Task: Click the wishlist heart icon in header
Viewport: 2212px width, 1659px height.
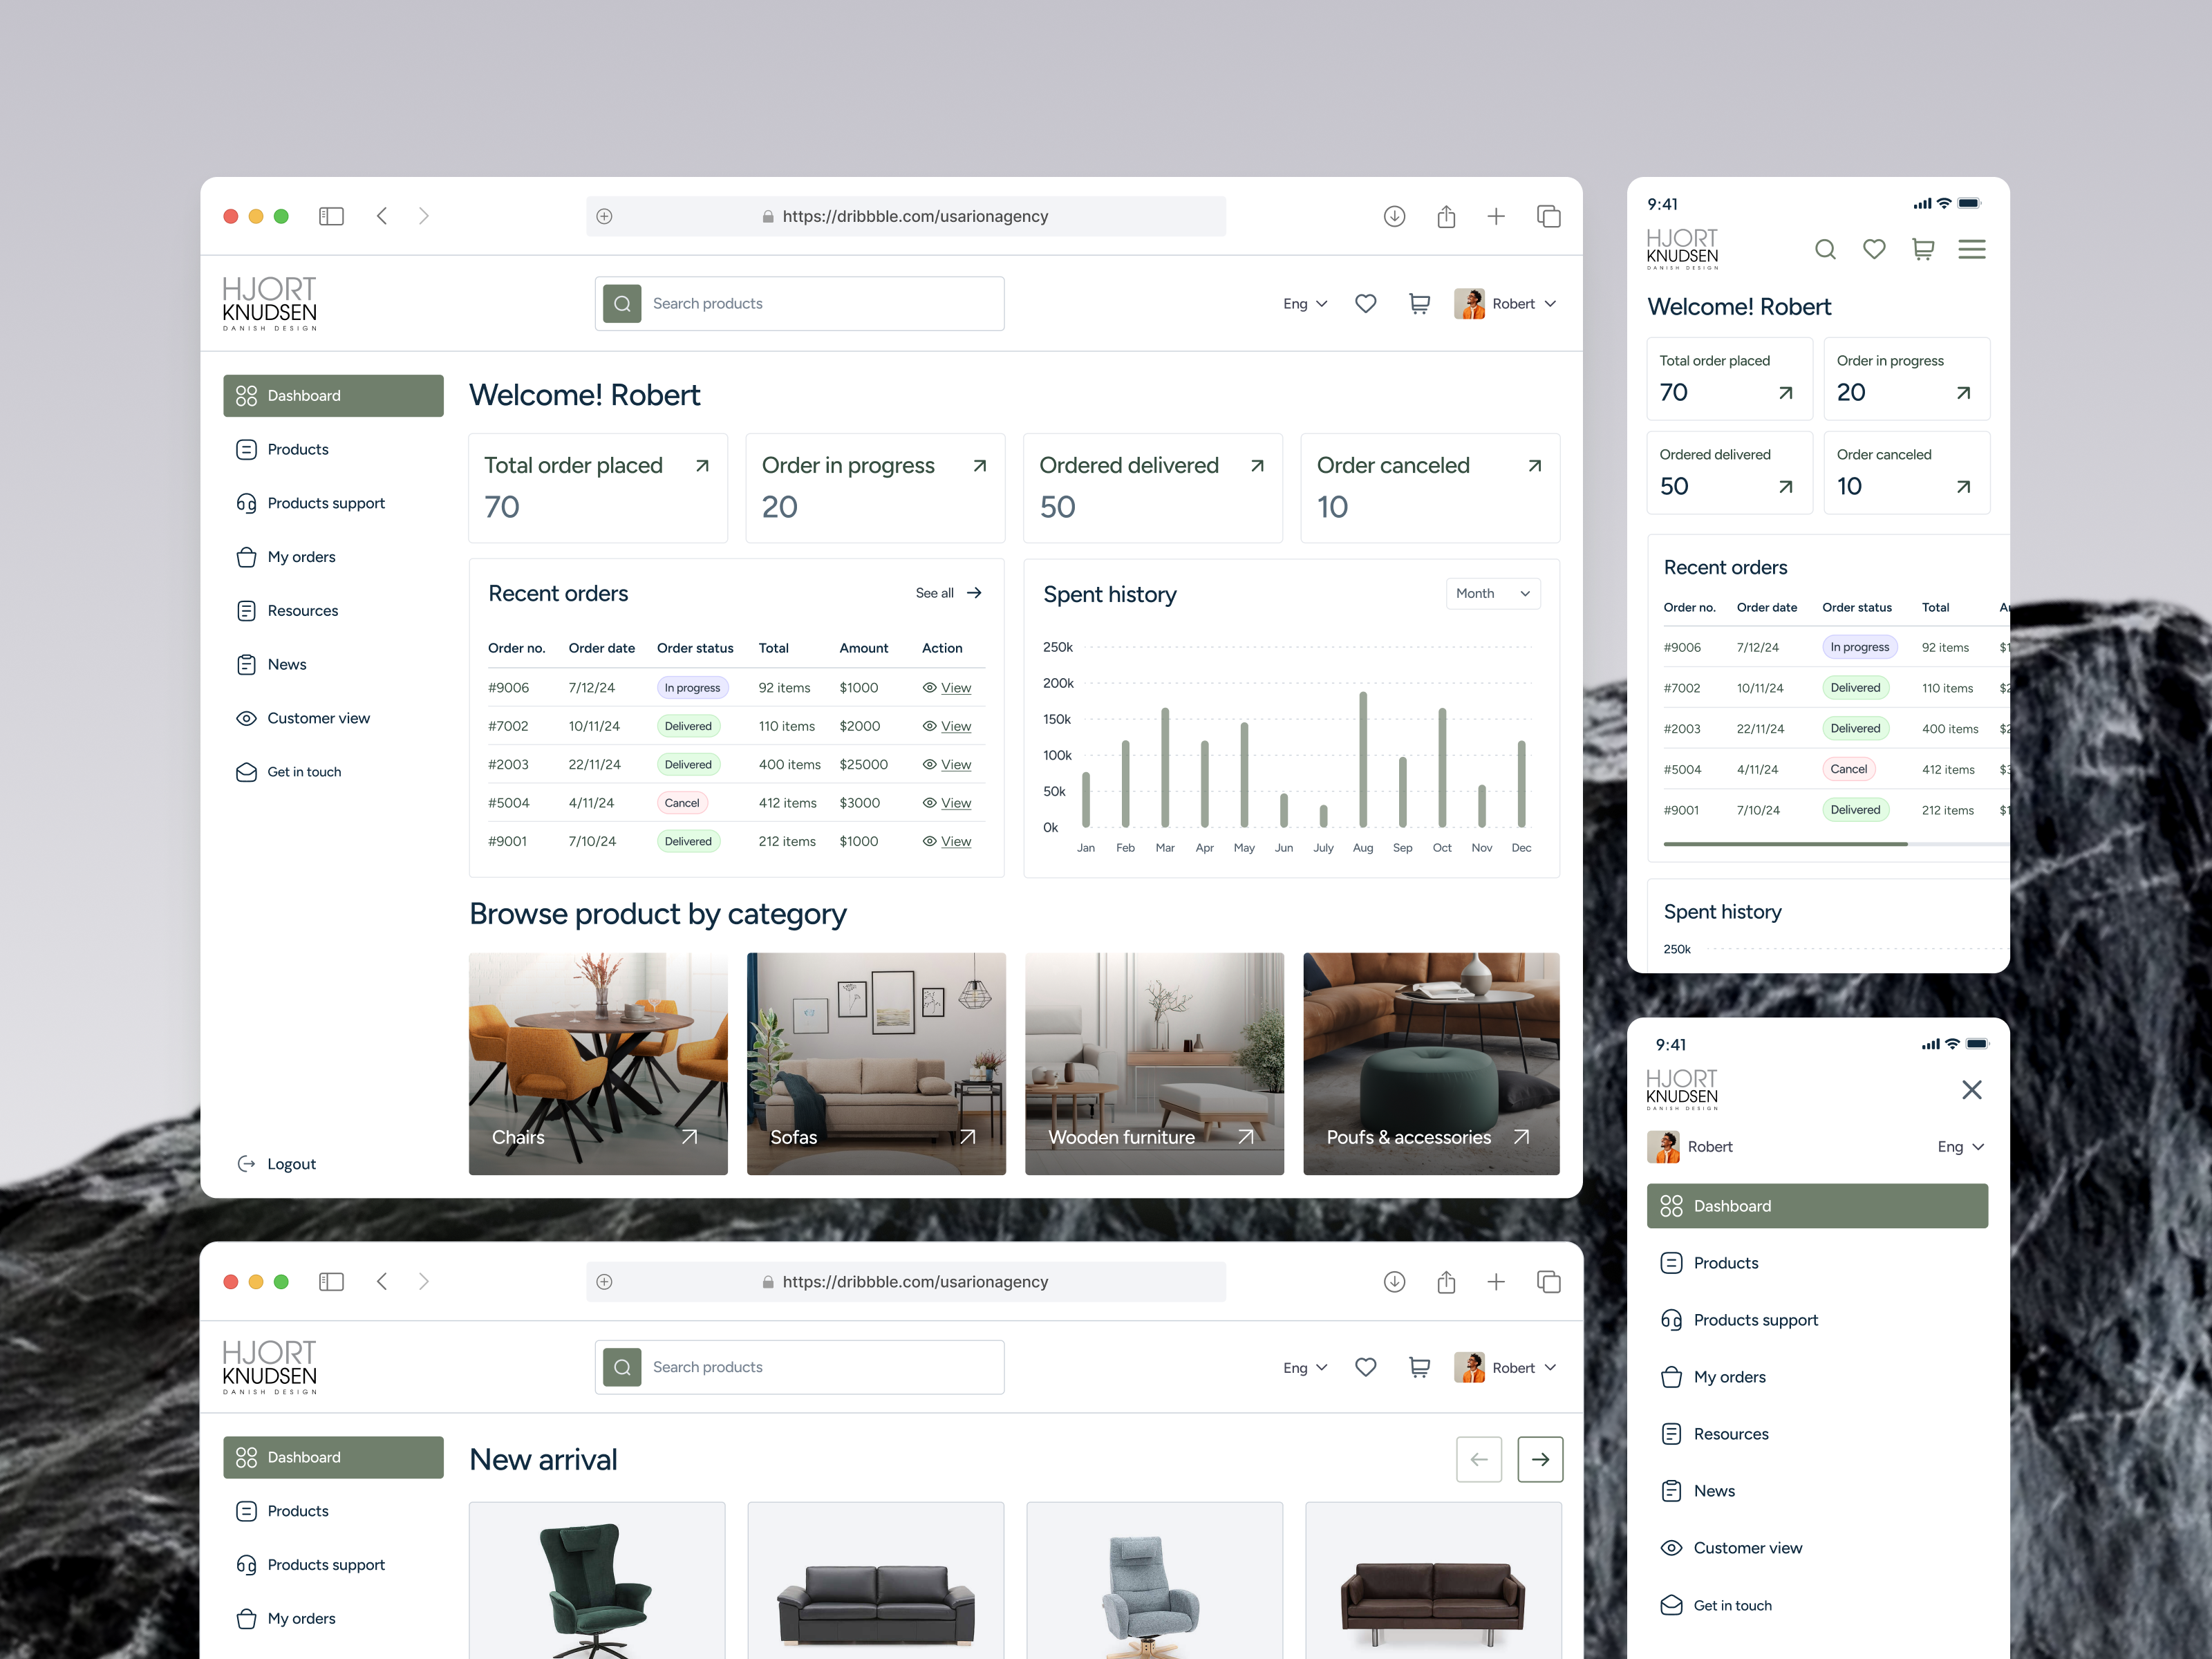Action: (1366, 303)
